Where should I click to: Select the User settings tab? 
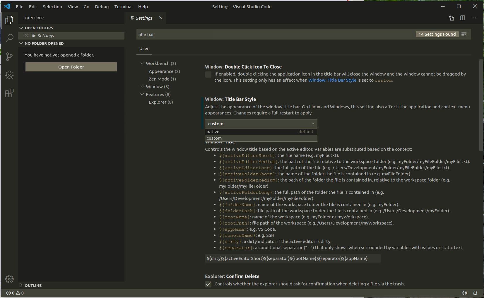(x=144, y=49)
